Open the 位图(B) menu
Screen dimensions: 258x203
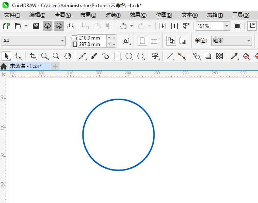click(164, 15)
